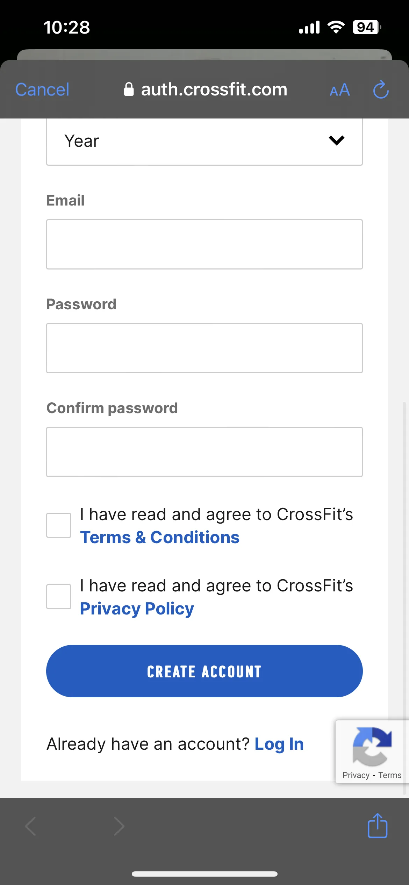Image resolution: width=409 pixels, height=885 pixels.
Task: Tap the reCAPTCHA badge logo
Action: click(372, 746)
